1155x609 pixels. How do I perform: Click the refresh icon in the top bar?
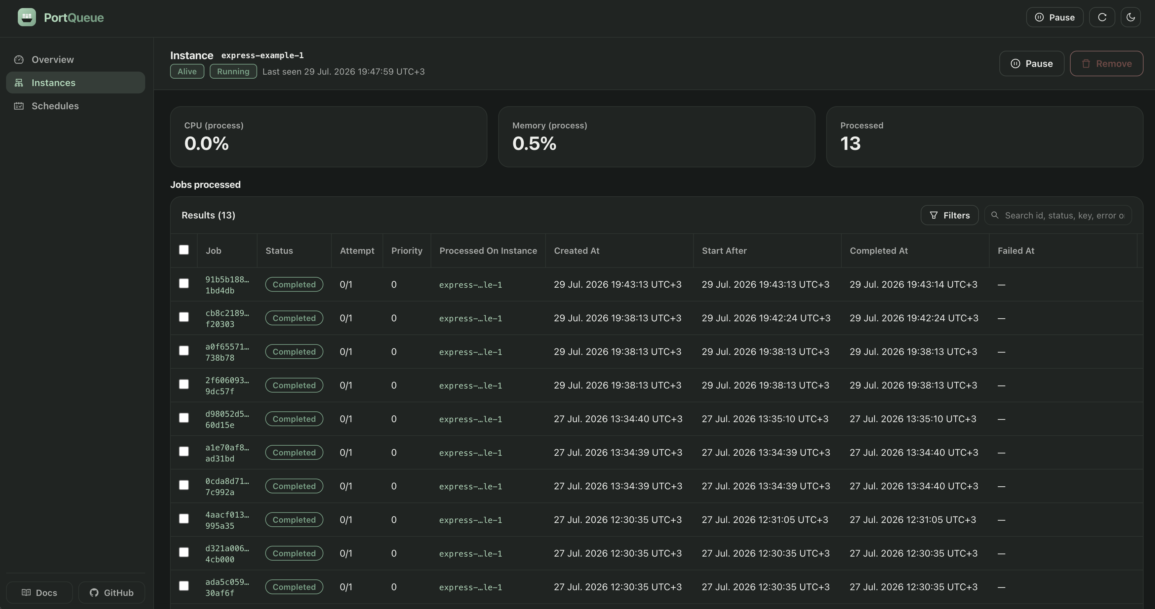click(x=1102, y=17)
